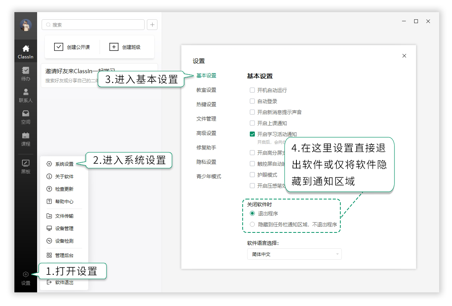Enable the 开启新消息提示声音 checkbox
Screen dimensions: 452x306
tap(252, 112)
